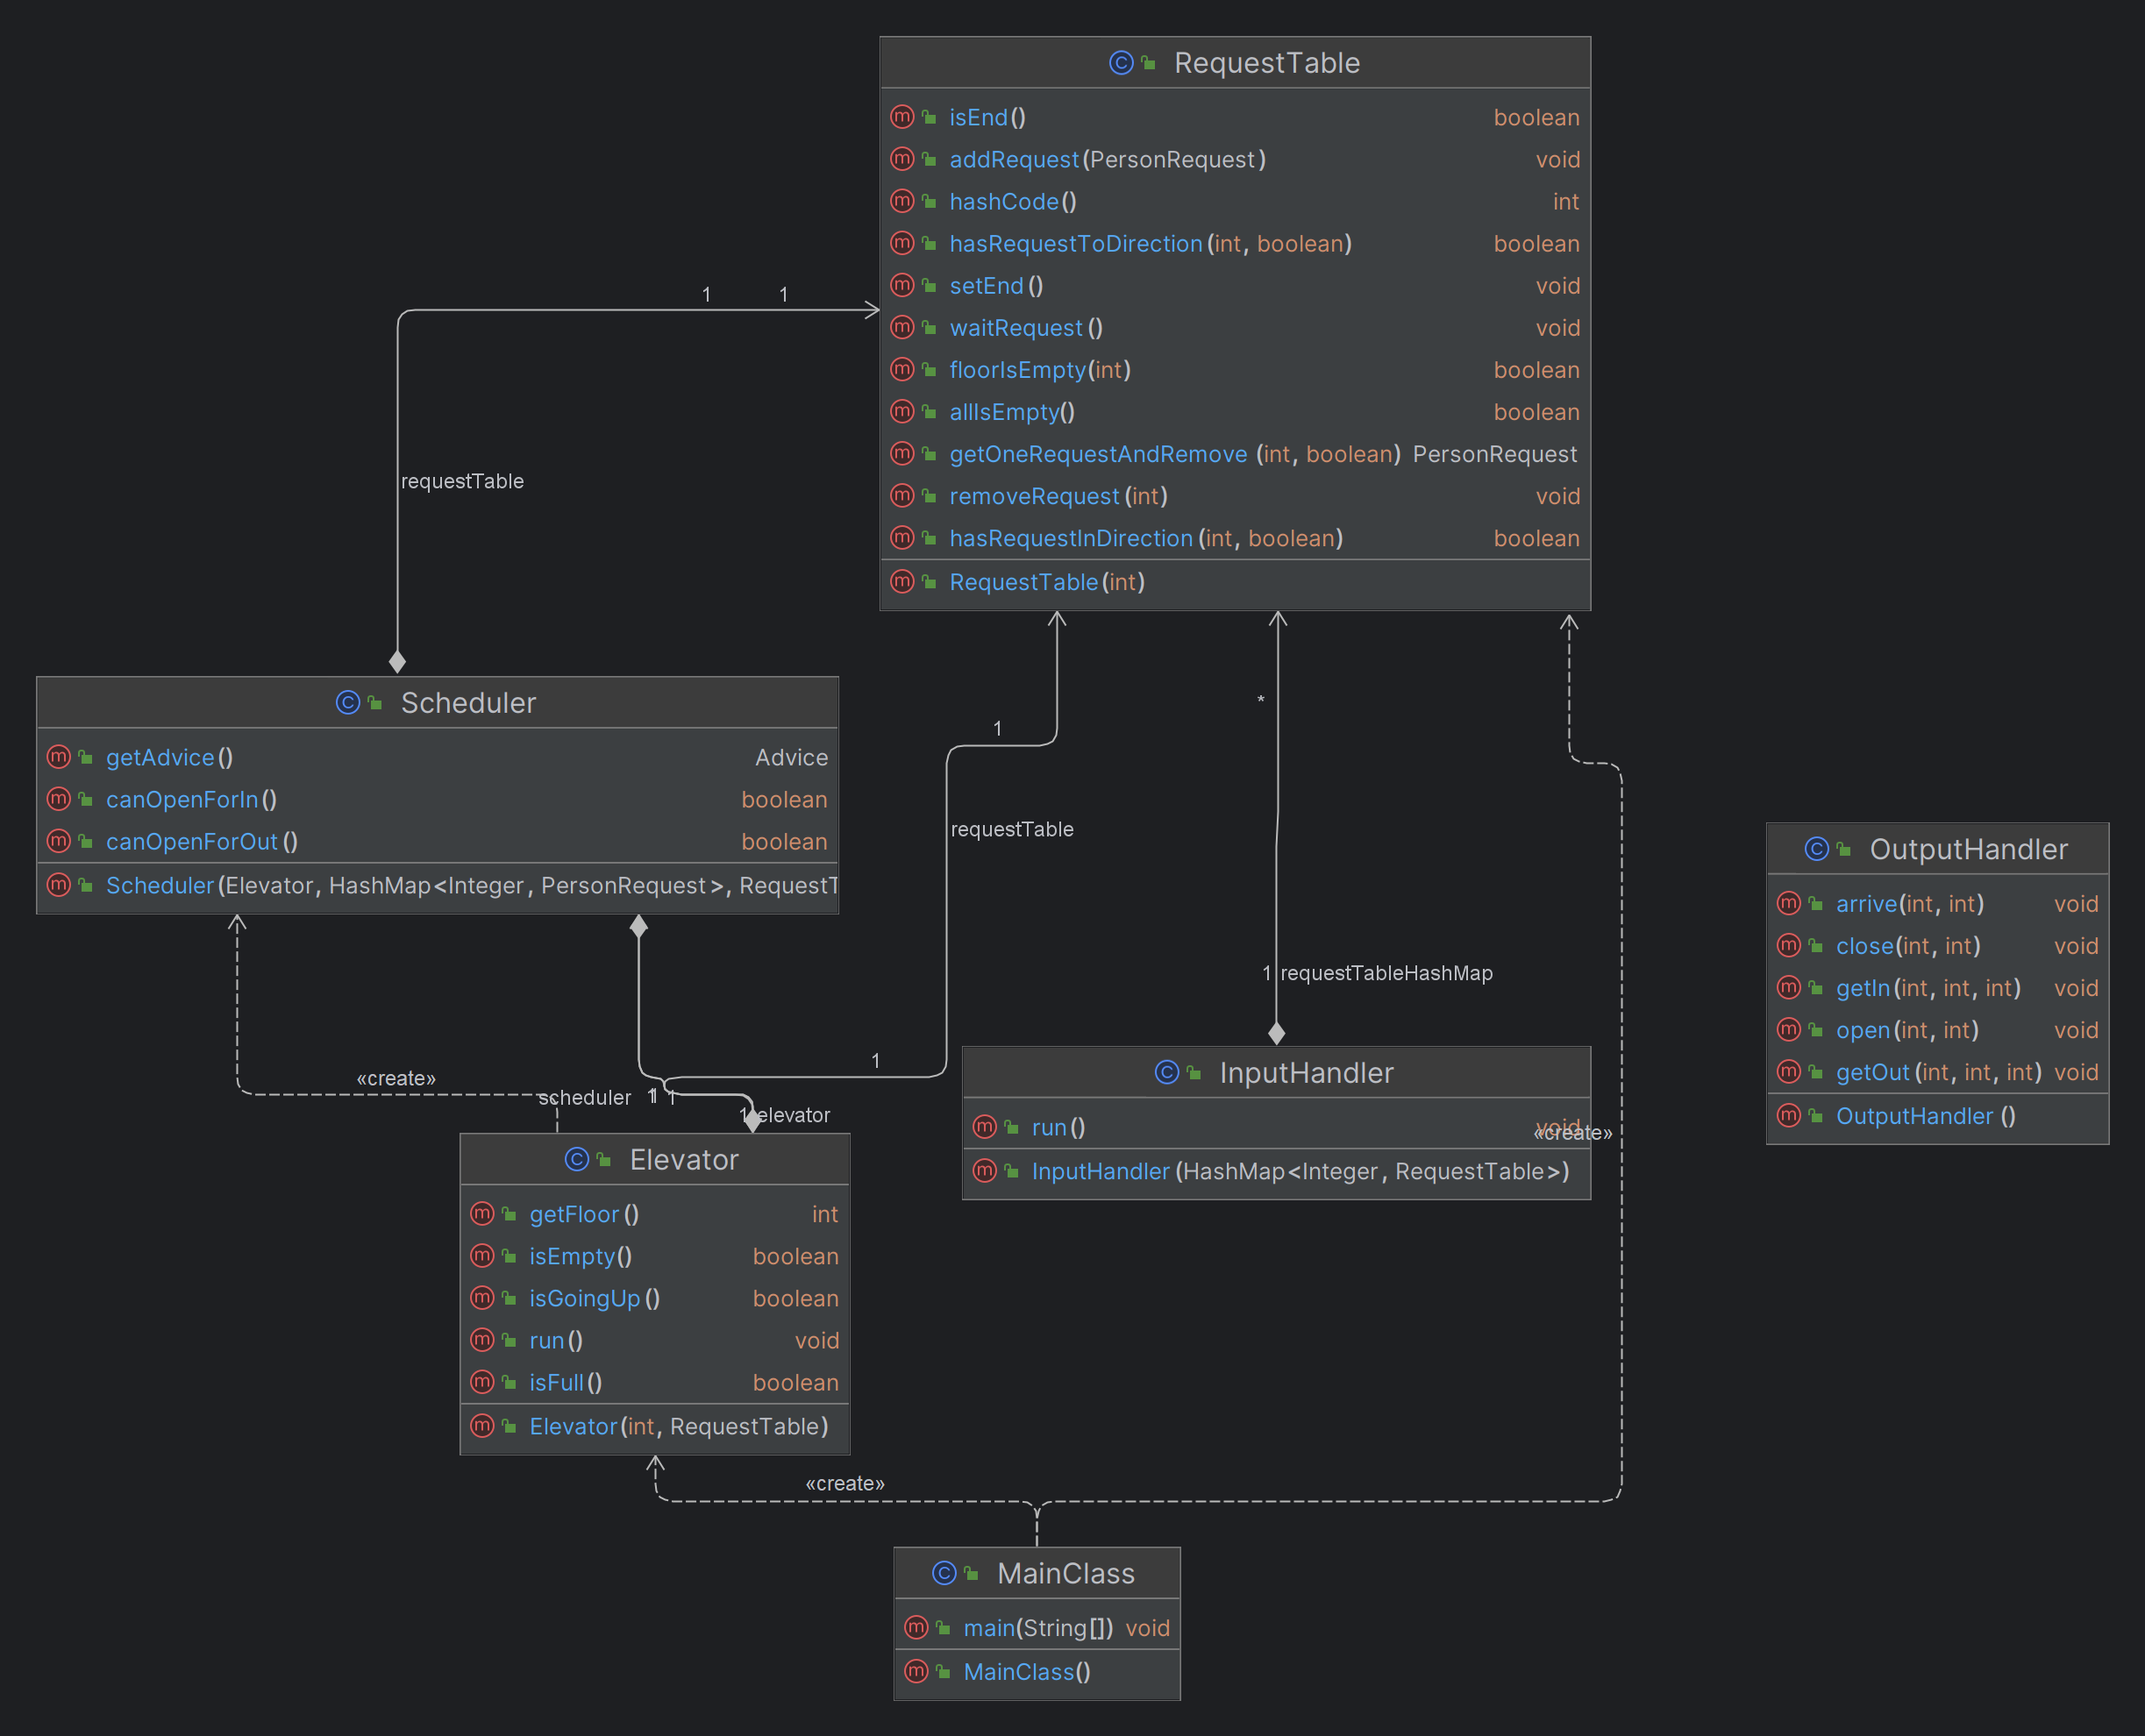
Task: Click the method icon next to arrive(int, int)
Action: (x=1789, y=903)
